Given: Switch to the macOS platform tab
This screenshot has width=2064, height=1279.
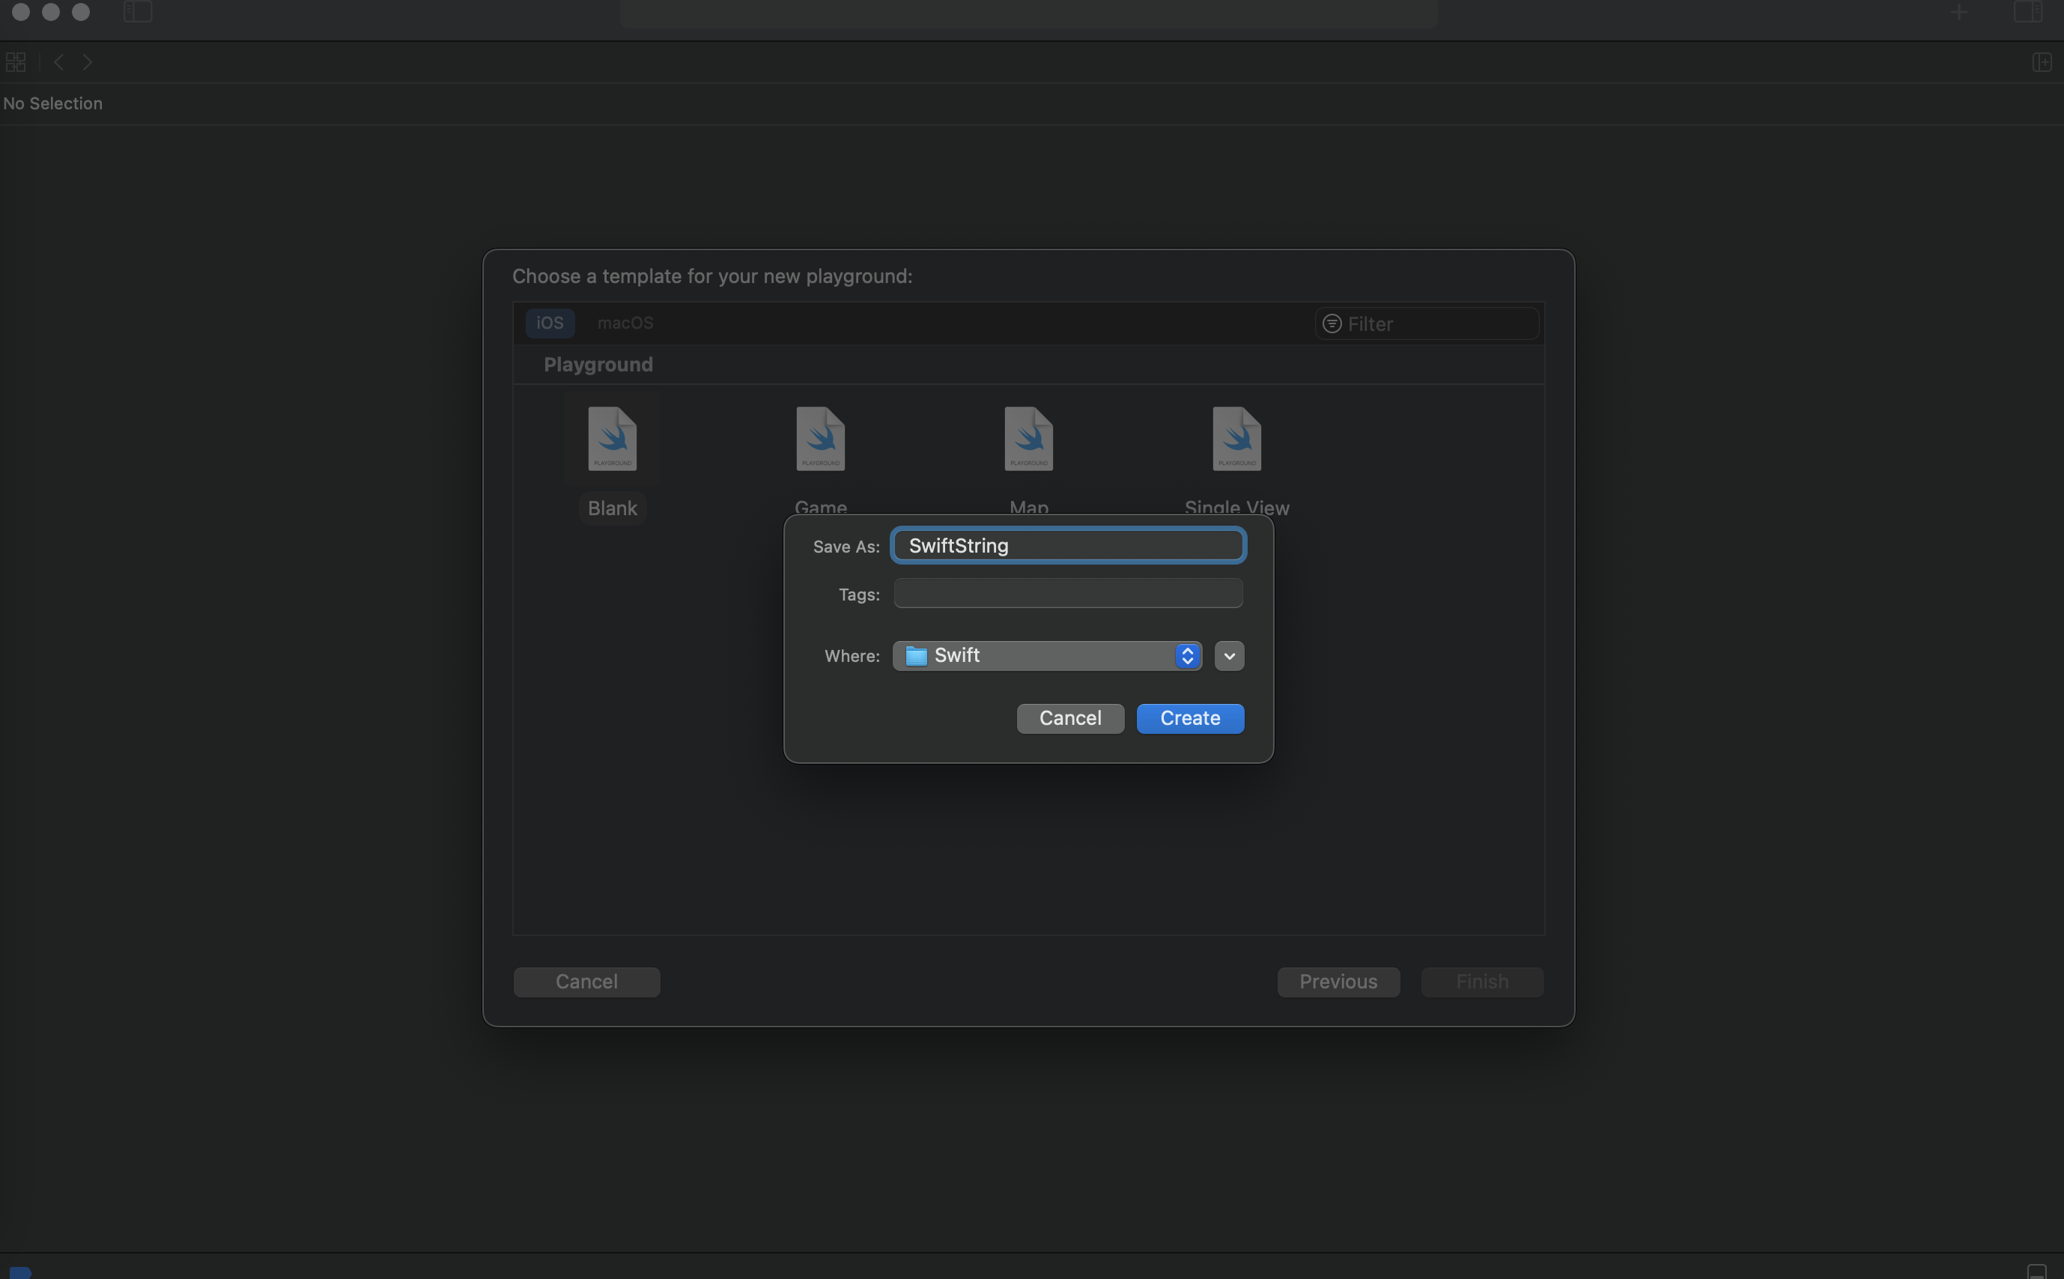Looking at the screenshot, I should pyautogui.click(x=625, y=323).
